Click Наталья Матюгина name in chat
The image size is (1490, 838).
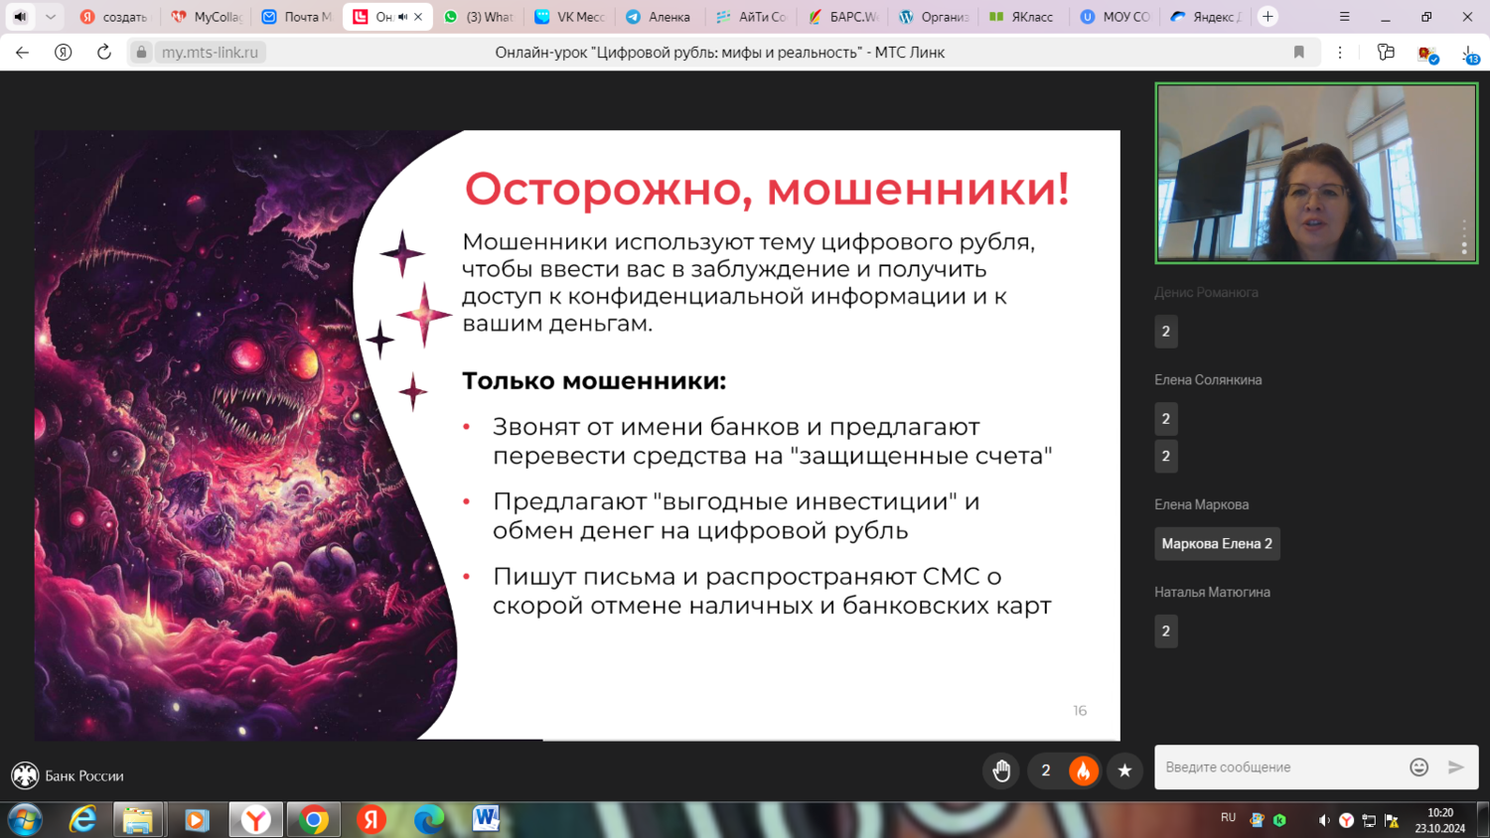pos(1212,592)
